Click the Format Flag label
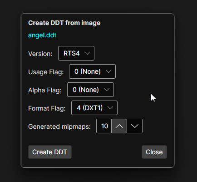 click(x=47, y=108)
